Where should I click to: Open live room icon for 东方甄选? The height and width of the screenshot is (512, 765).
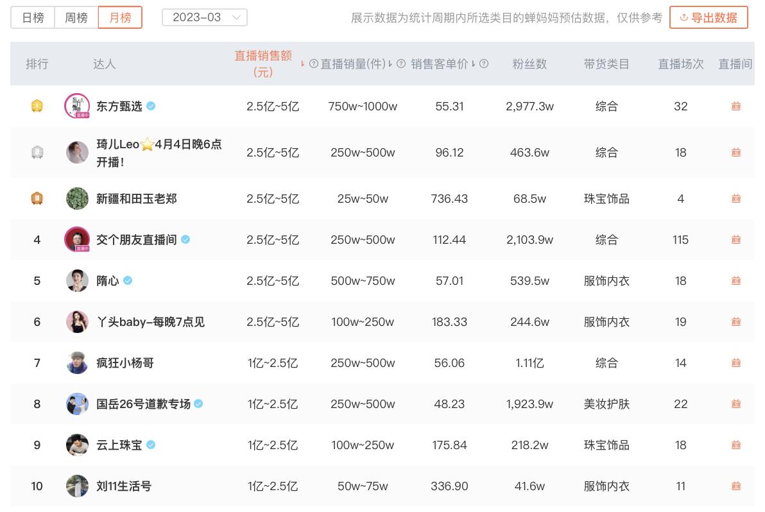tap(736, 106)
